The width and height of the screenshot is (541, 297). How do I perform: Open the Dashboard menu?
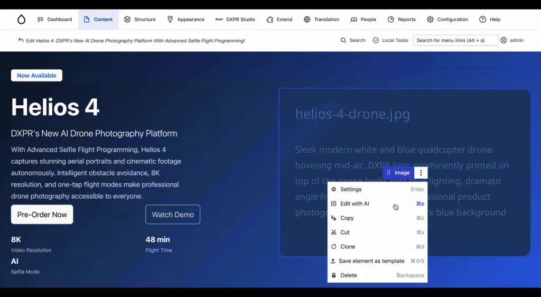[55, 20]
